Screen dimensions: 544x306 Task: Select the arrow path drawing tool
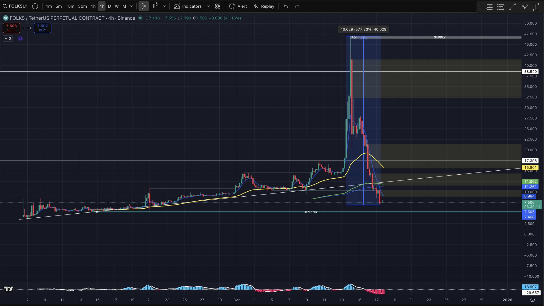click(x=524, y=7)
